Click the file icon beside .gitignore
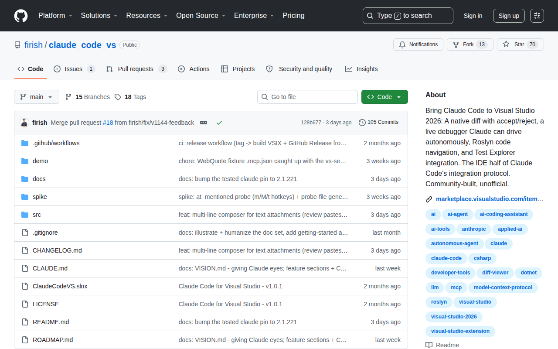The image size is (558, 349). click(25, 233)
